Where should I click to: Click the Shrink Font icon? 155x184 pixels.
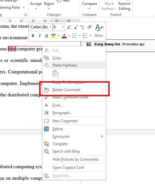(x=76, y=27)
